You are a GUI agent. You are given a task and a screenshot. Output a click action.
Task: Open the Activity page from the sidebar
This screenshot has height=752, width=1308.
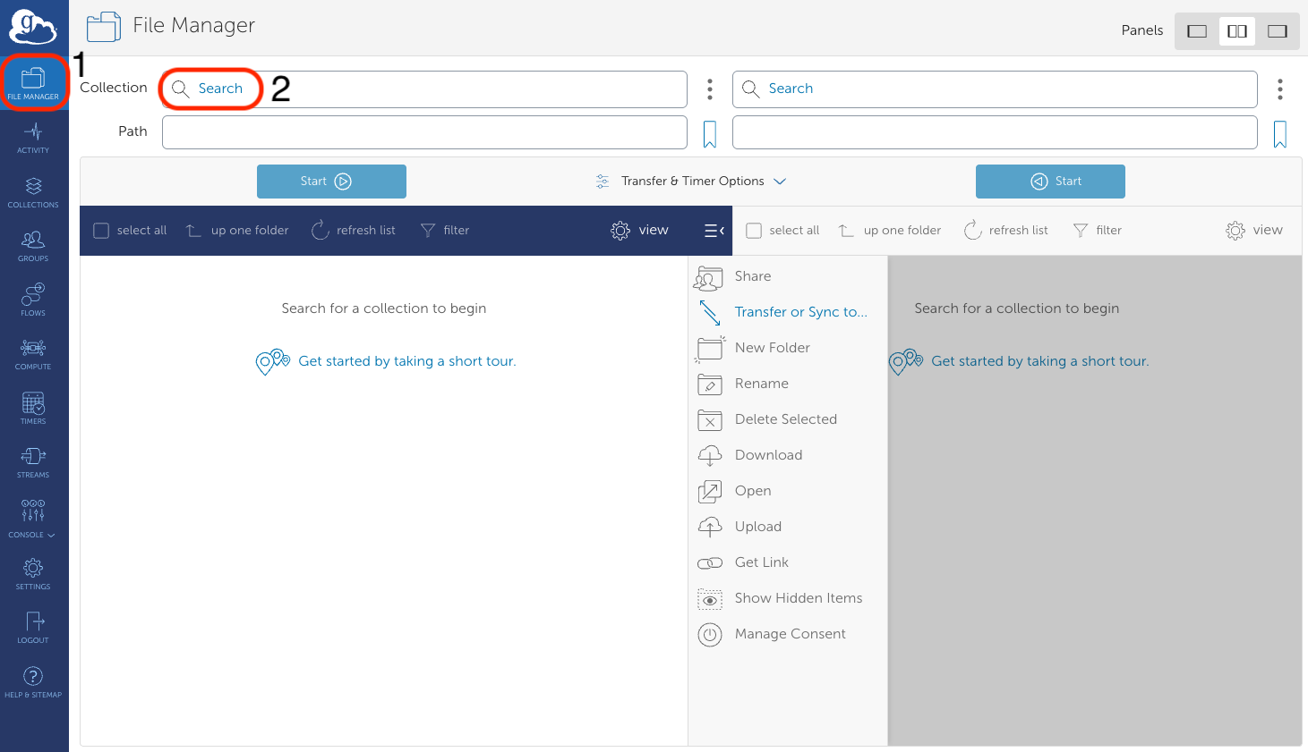[33, 137]
